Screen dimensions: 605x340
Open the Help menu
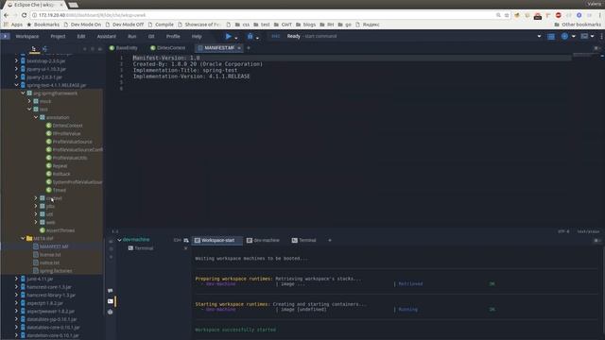[197, 36]
